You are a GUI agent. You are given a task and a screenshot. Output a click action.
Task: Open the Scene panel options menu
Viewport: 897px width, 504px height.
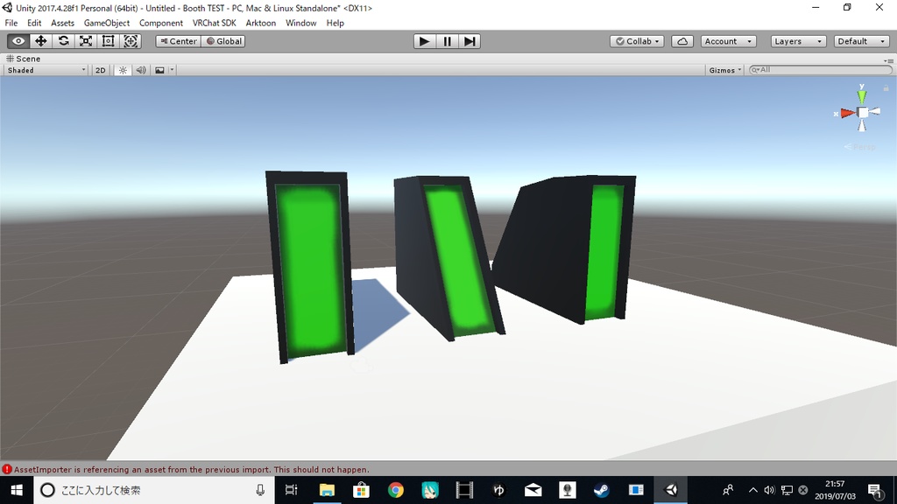pyautogui.click(x=888, y=60)
